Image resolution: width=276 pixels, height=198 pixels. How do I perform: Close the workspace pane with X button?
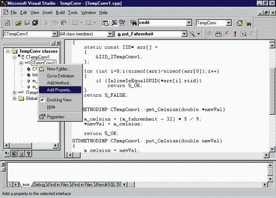[x=58, y=43]
